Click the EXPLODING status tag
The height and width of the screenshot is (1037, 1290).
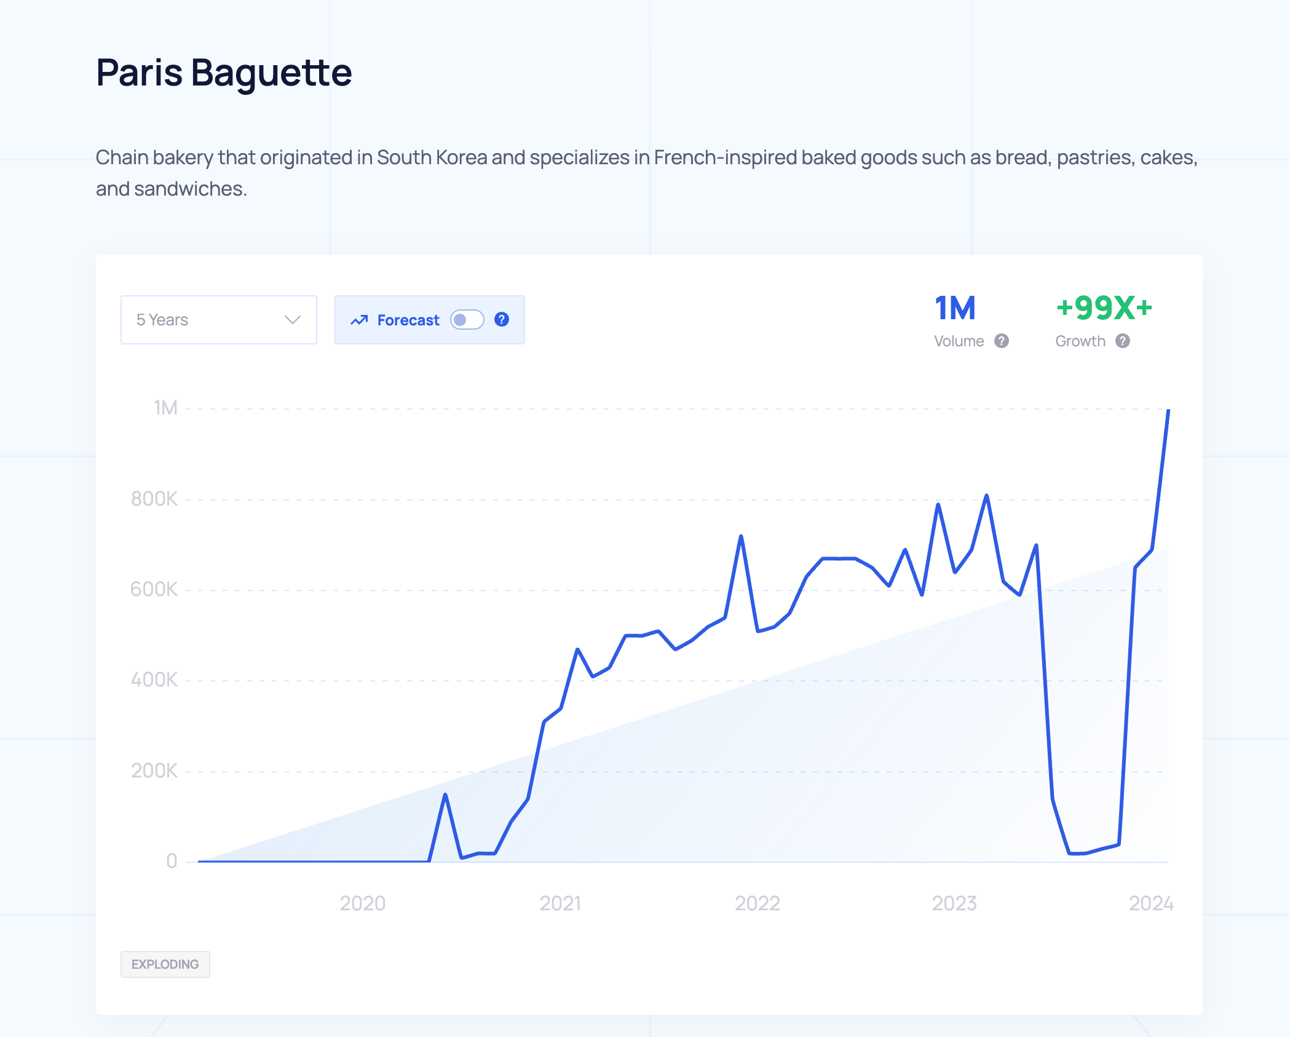pyautogui.click(x=165, y=964)
